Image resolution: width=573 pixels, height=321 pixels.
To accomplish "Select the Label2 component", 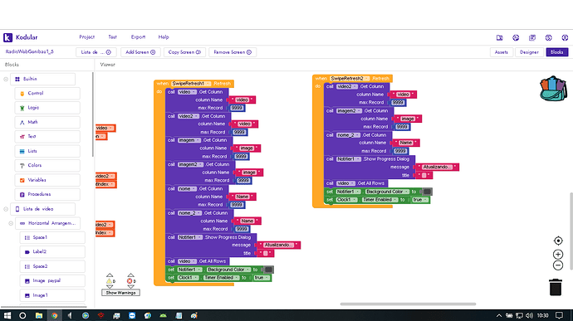I will coord(52,251).
